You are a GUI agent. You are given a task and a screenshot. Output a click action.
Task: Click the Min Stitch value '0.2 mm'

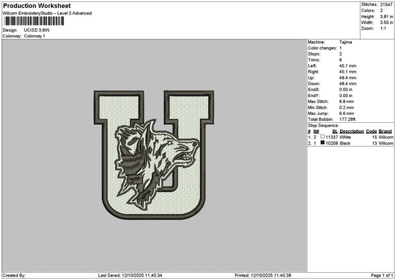tap(346, 108)
